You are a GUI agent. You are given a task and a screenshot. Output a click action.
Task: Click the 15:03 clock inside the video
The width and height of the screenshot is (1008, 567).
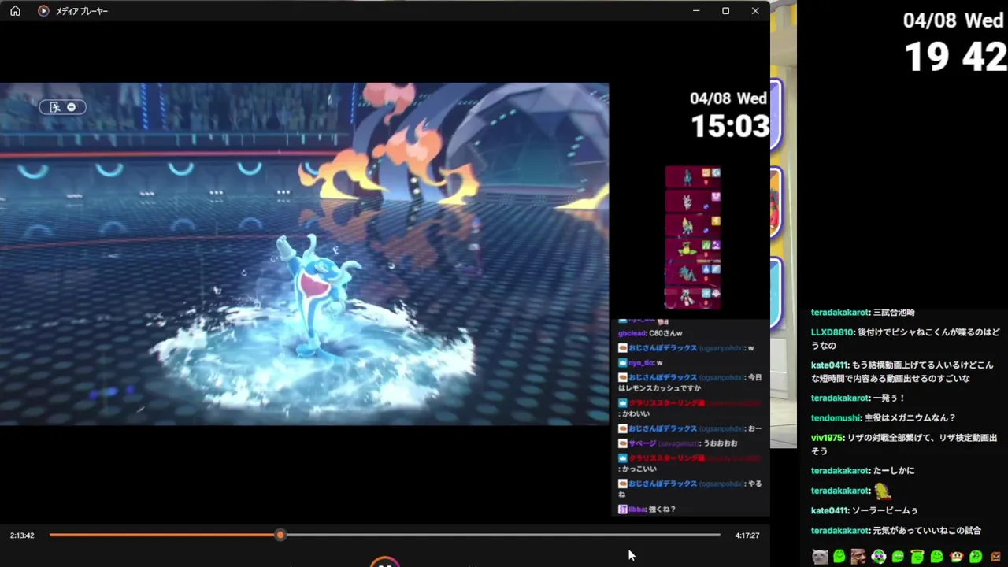tap(729, 126)
